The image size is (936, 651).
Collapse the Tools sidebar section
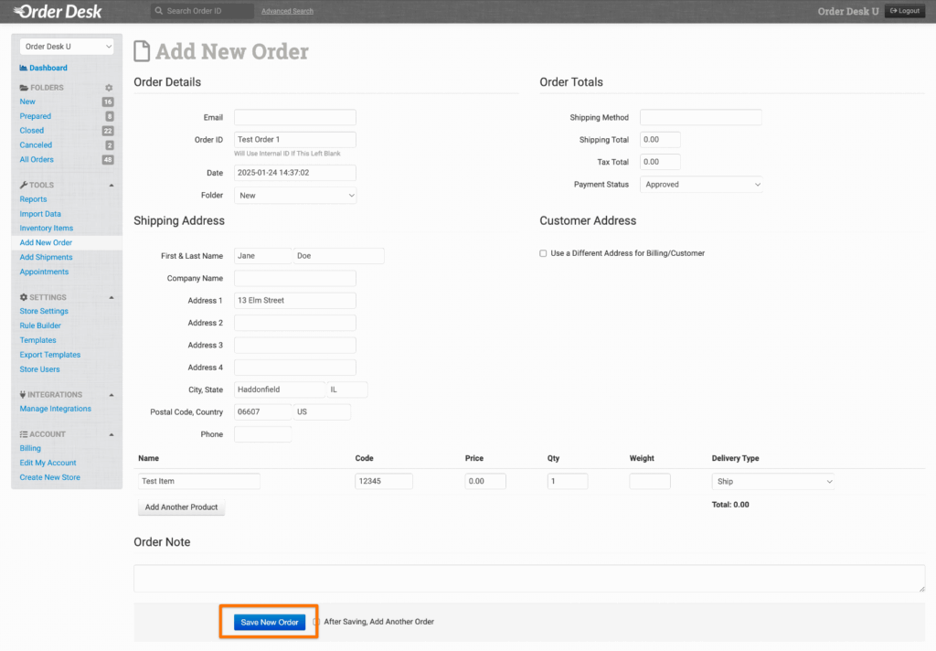point(112,185)
